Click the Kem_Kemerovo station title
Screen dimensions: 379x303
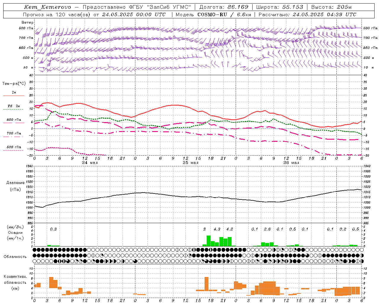(x=48, y=7)
